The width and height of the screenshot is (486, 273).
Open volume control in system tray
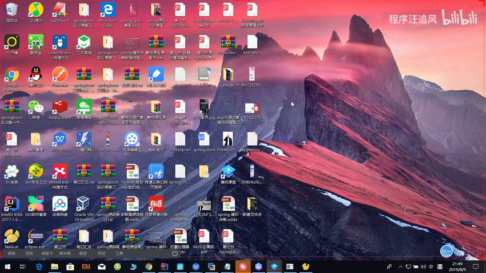pos(423,267)
